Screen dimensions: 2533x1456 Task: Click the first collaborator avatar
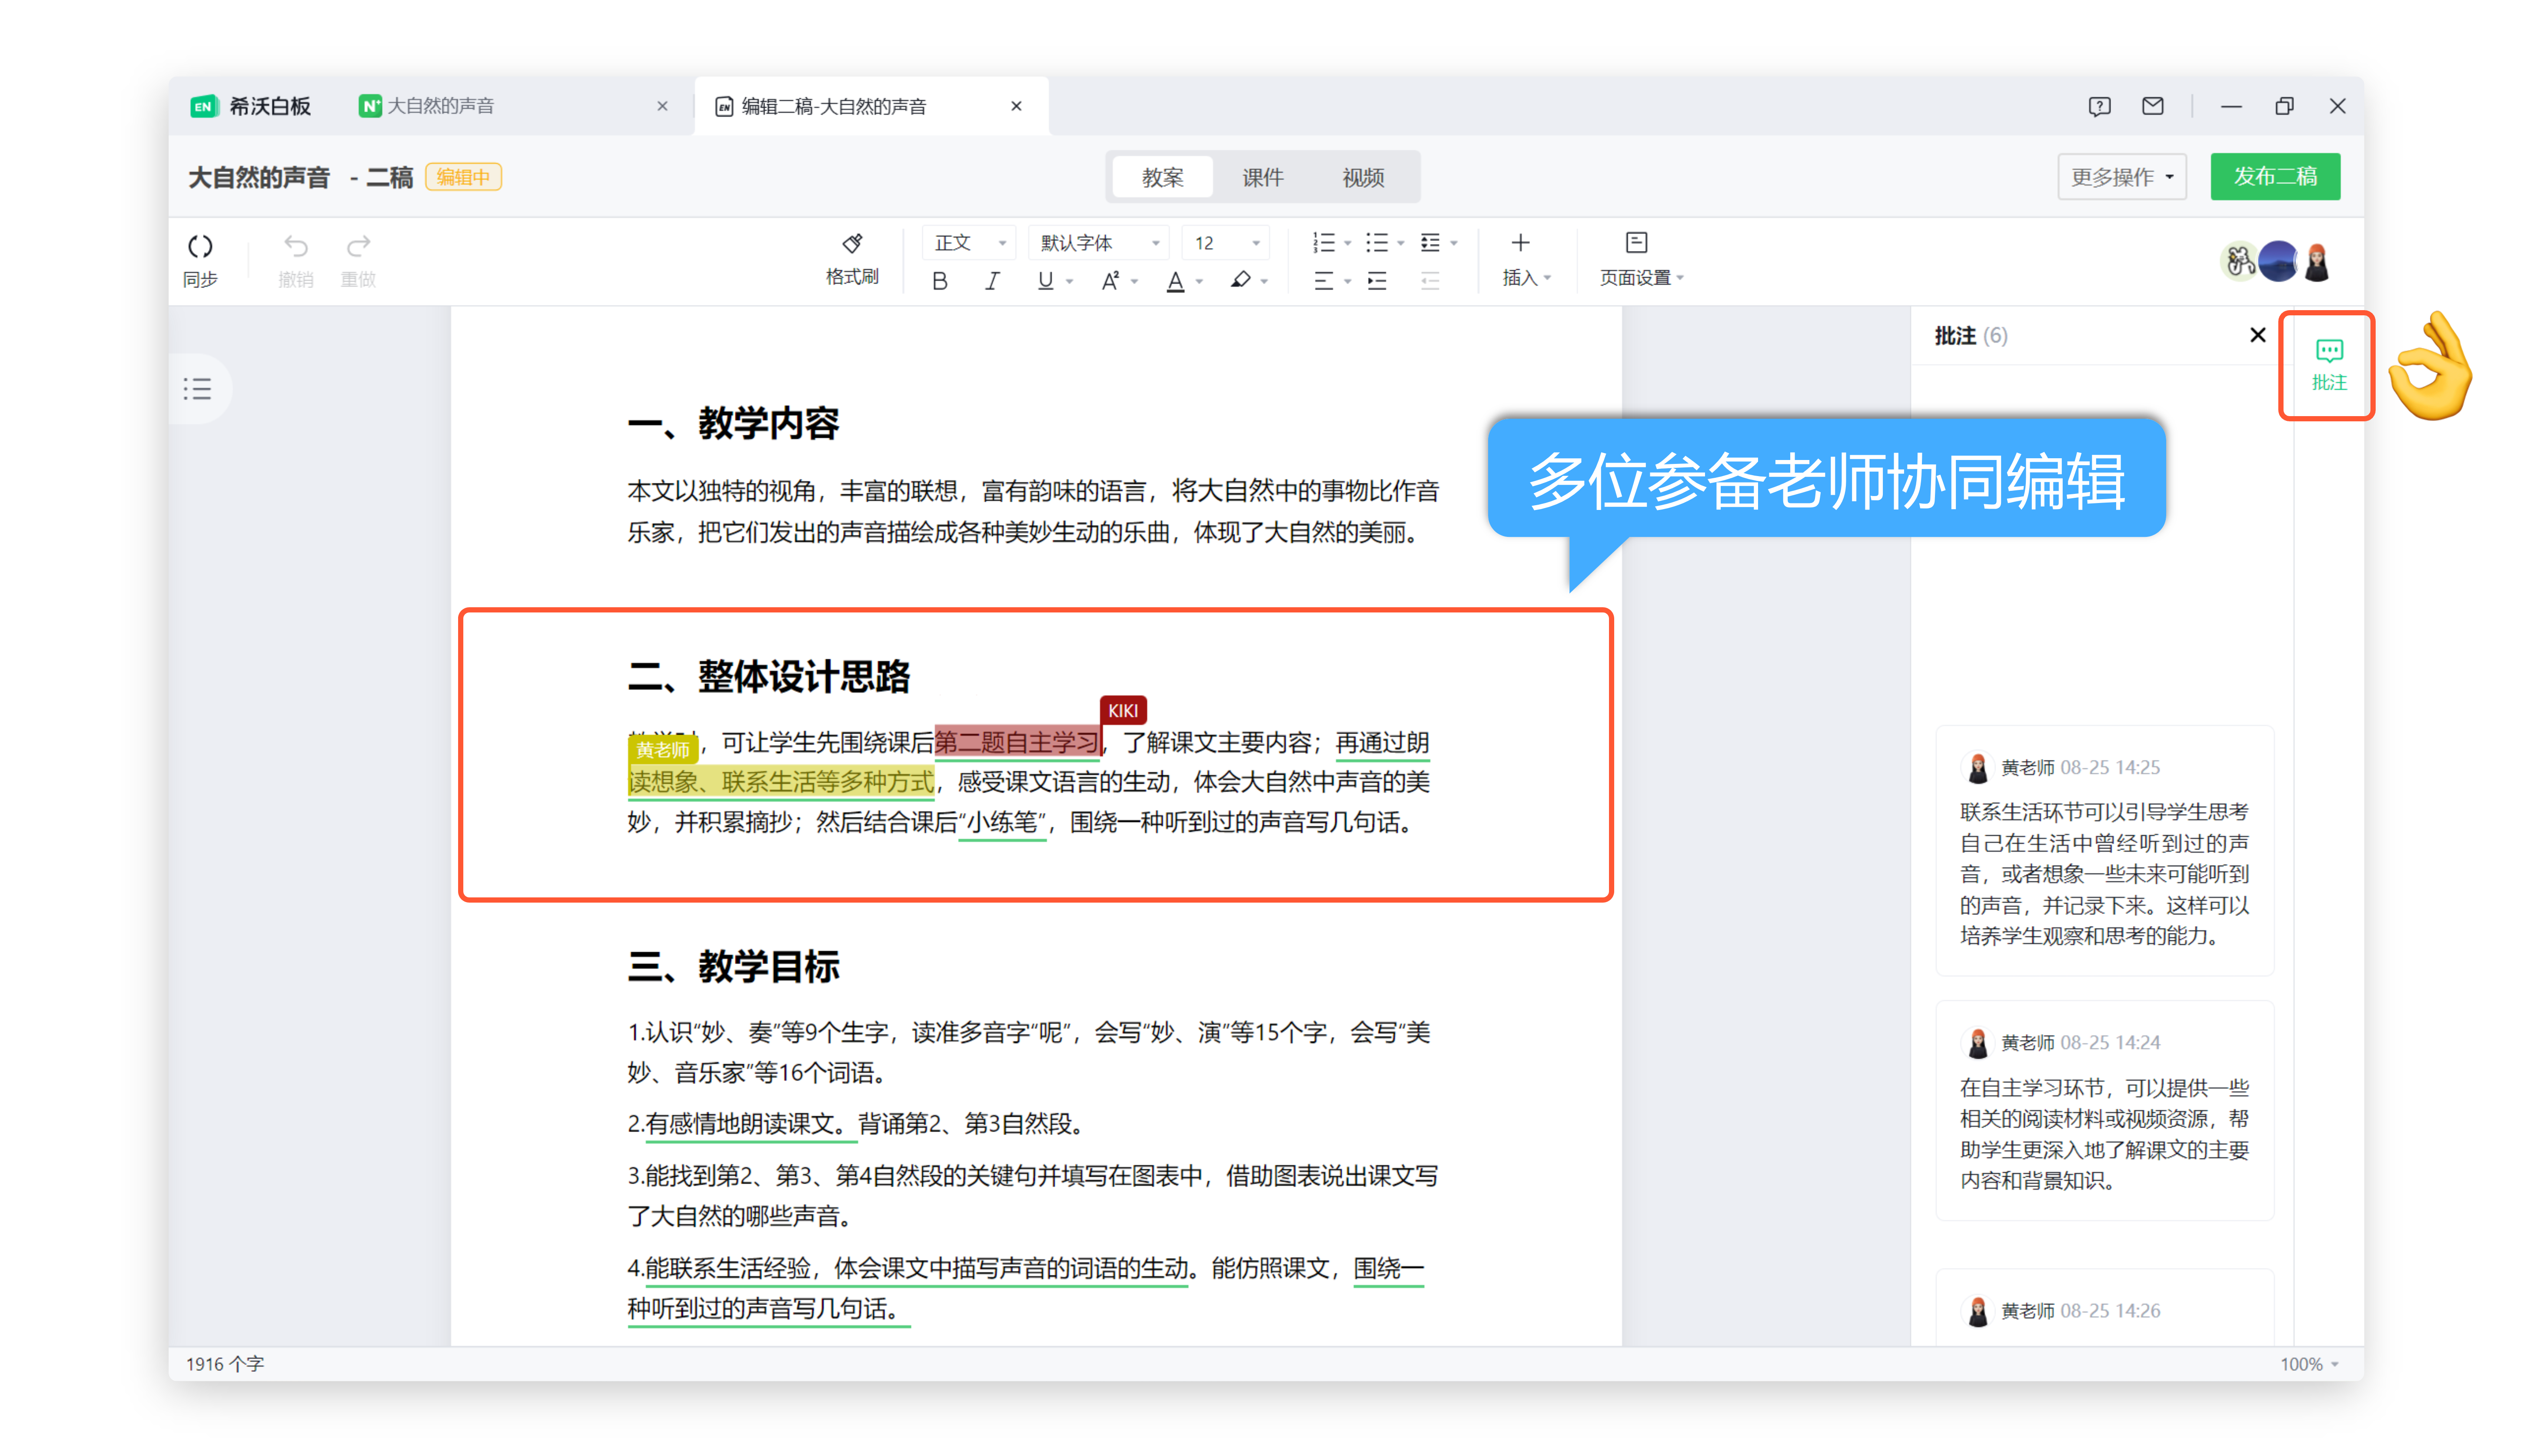pyautogui.click(x=2239, y=262)
